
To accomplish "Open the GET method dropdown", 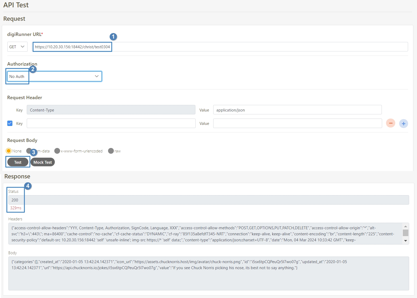I will tap(17, 47).
